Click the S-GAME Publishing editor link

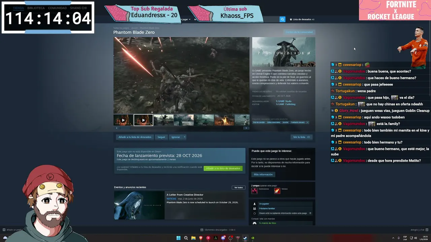point(286,104)
